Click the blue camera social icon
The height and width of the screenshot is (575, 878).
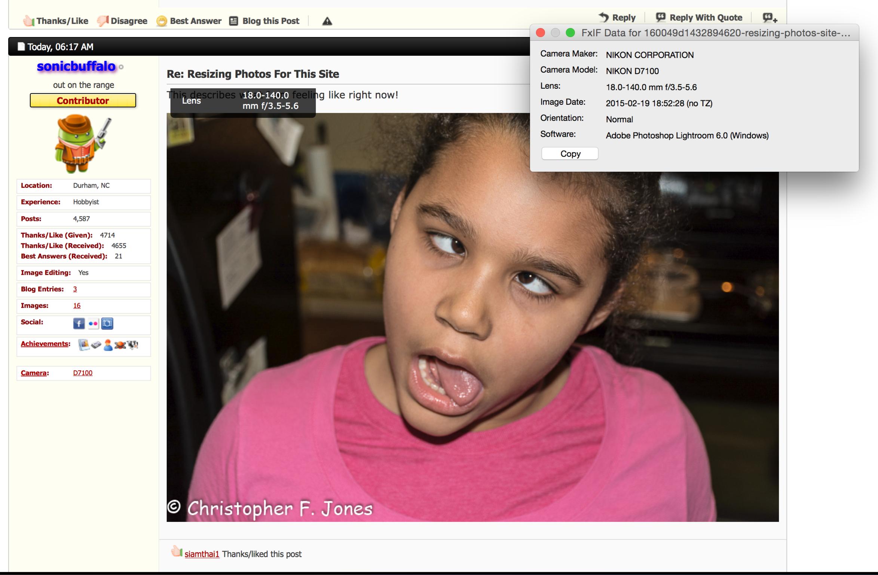coord(107,323)
